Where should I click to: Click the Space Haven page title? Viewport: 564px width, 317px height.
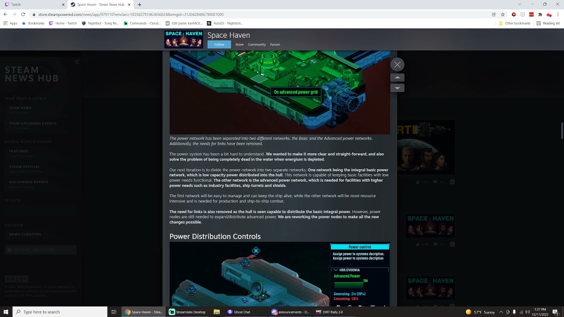(x=229, y=35)
